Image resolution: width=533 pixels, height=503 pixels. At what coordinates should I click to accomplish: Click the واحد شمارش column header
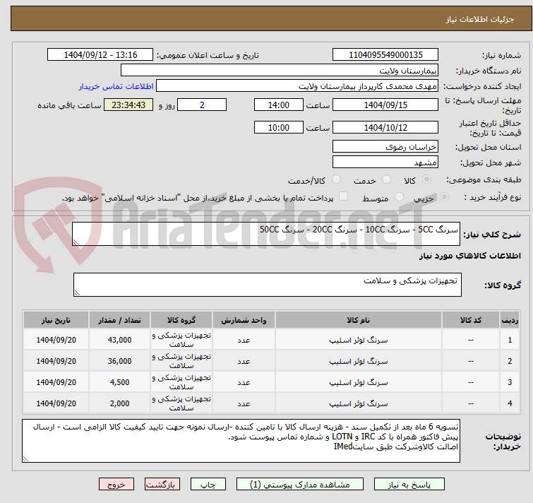coord(244,320)
